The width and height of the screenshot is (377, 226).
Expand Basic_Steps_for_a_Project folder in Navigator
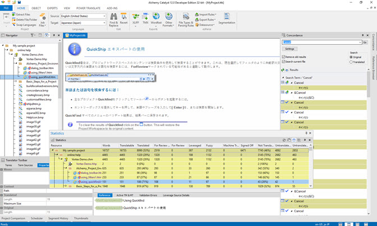tap(16, 81)
